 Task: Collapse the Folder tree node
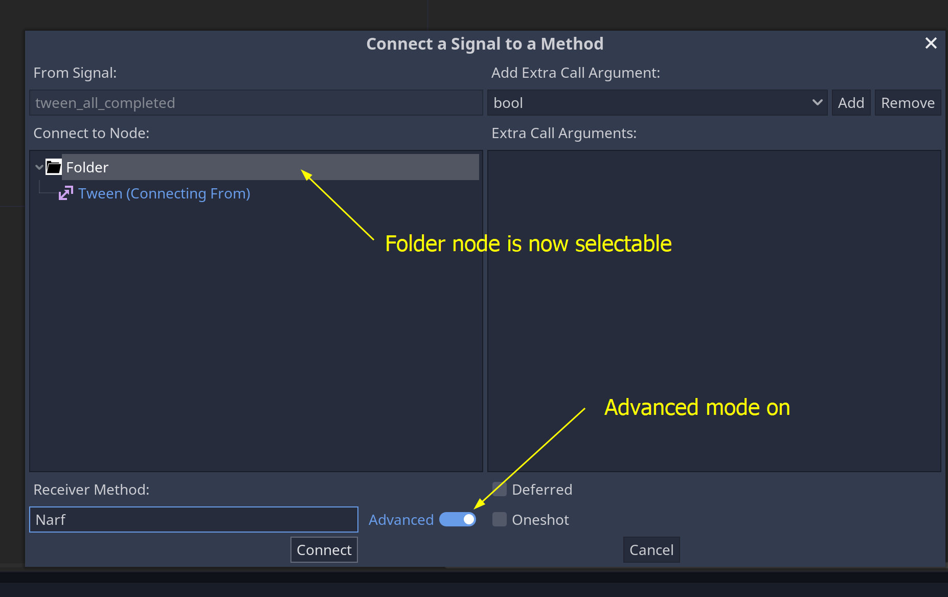pos(39,167)
